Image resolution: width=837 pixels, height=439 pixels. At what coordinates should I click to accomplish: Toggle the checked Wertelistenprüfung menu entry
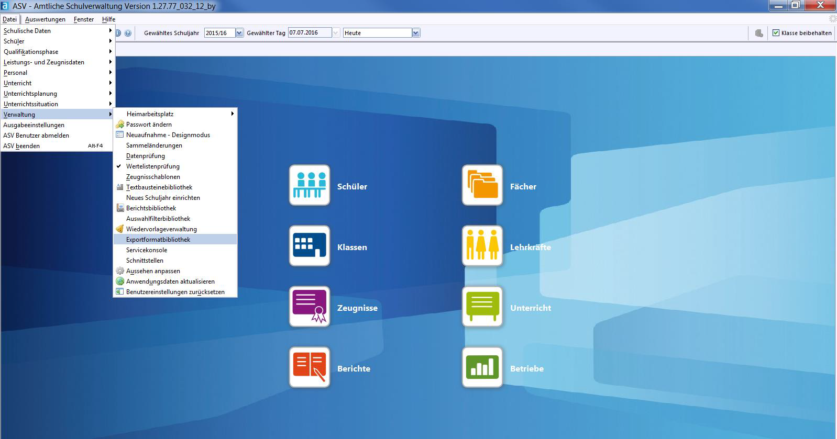(175, 166)
